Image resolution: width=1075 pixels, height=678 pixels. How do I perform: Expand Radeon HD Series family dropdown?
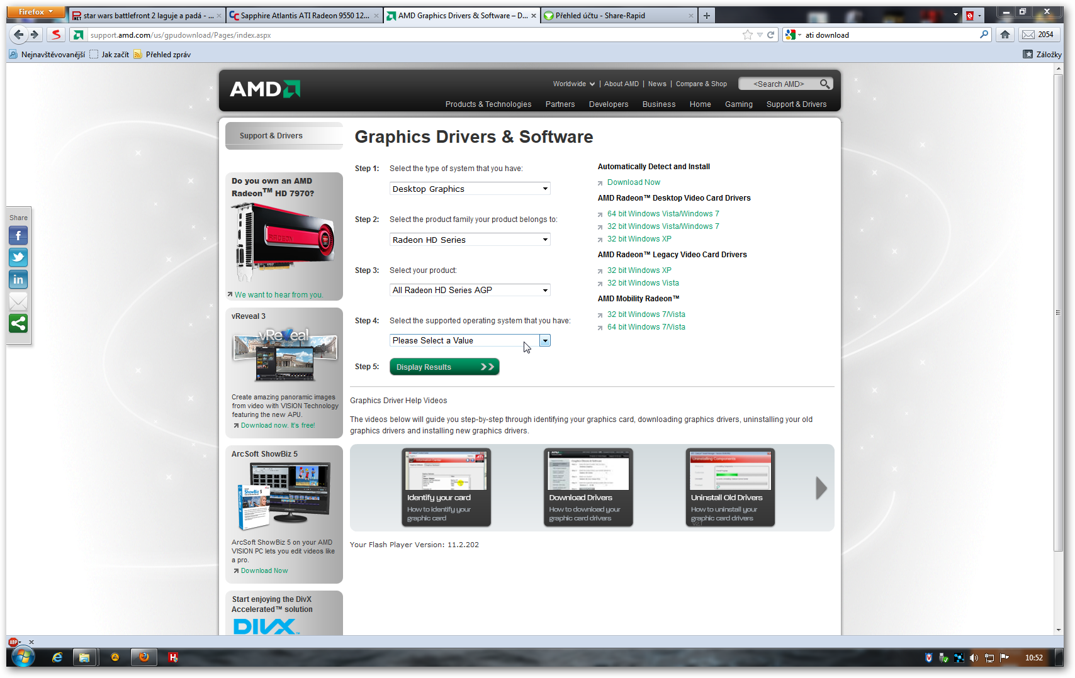[470, 240]
